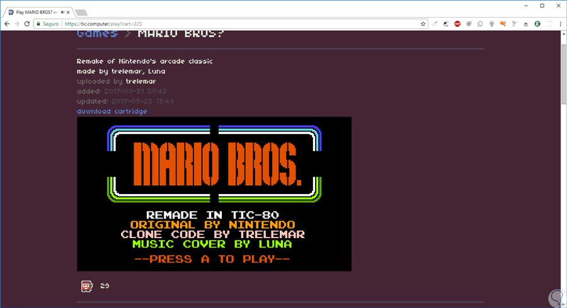This screenshot has width=567, height=308.
Task: Open the eyedropper color picker extension
Action: pyautogui.click(x=434, y=24)
